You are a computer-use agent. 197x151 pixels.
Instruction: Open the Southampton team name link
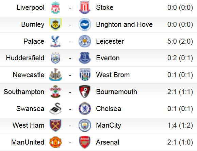click(x=24, y=92)
